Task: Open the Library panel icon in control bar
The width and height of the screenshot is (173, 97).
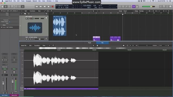Action: tap(2, 6)
